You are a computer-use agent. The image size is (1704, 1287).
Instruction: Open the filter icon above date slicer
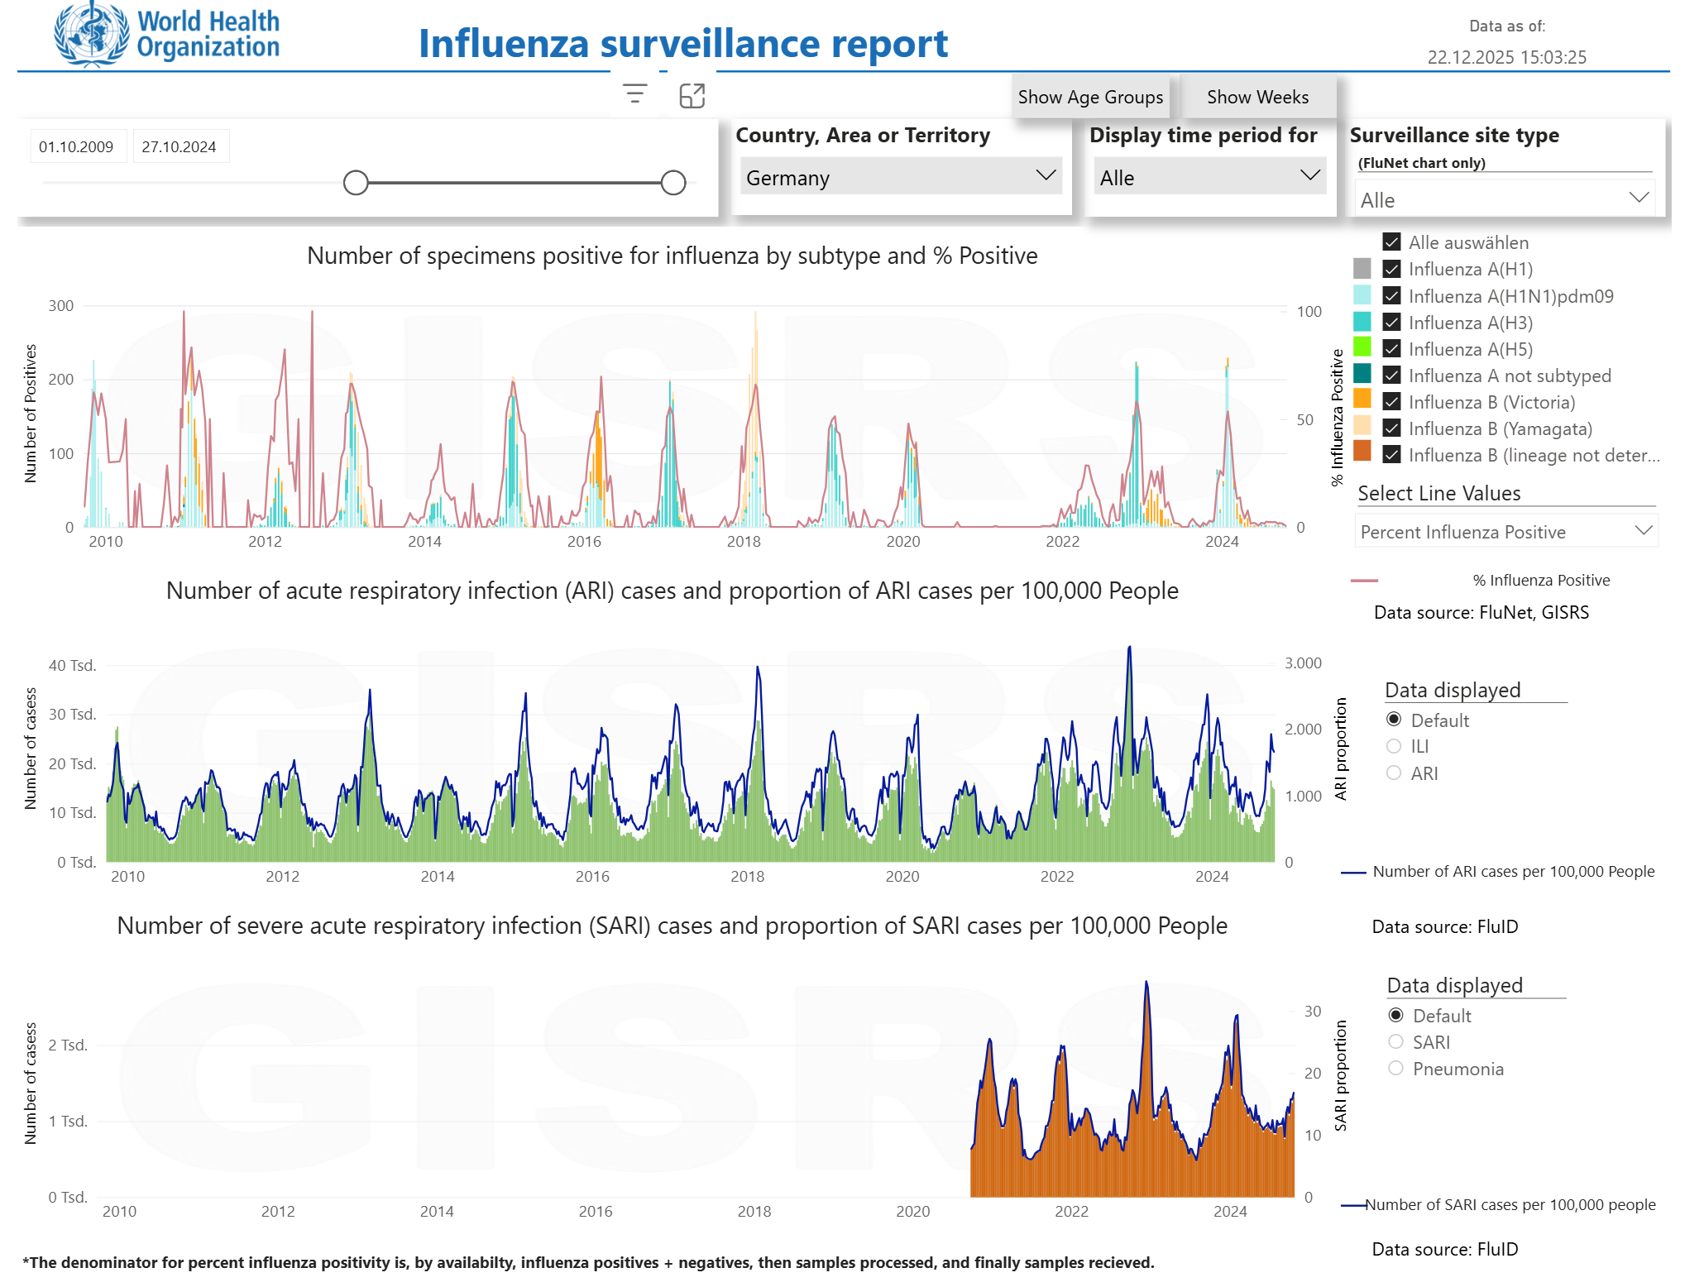coord(634,94)
